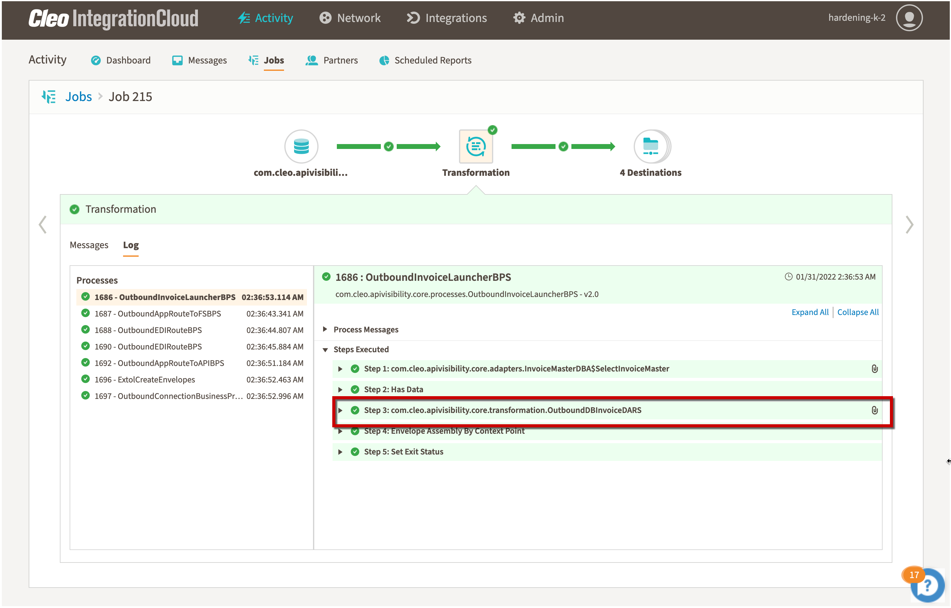Collapse the Steps Executed section

(325, 350)
